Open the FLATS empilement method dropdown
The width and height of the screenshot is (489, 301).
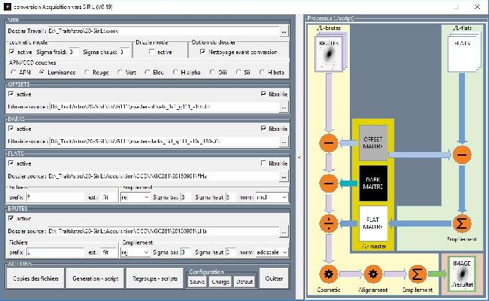tap(135, 197)
